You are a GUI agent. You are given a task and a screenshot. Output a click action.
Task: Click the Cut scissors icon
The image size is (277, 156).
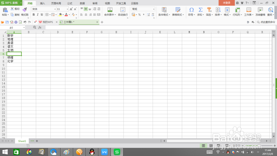[12, 9]
